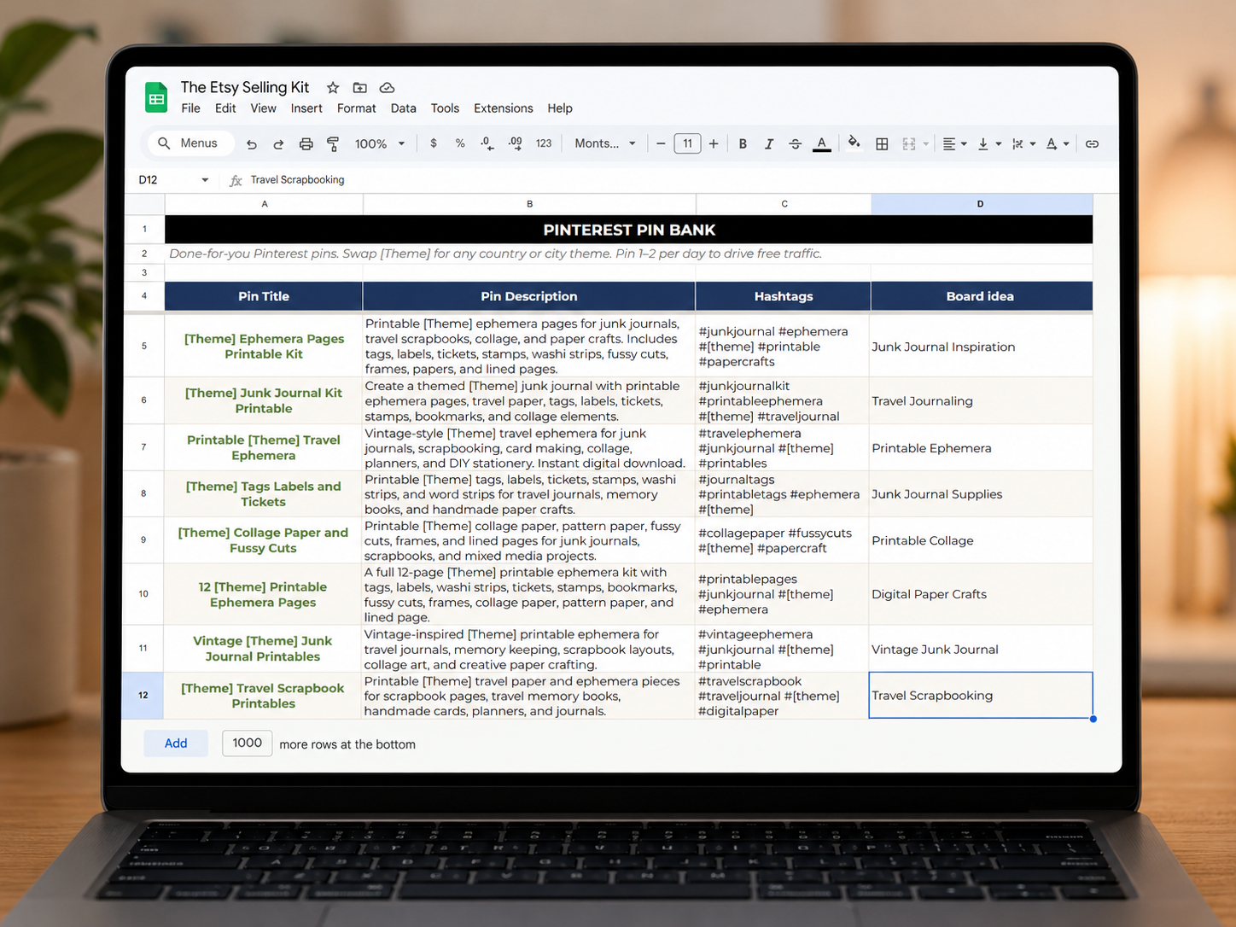Open the Help menu

pos(560,108)
